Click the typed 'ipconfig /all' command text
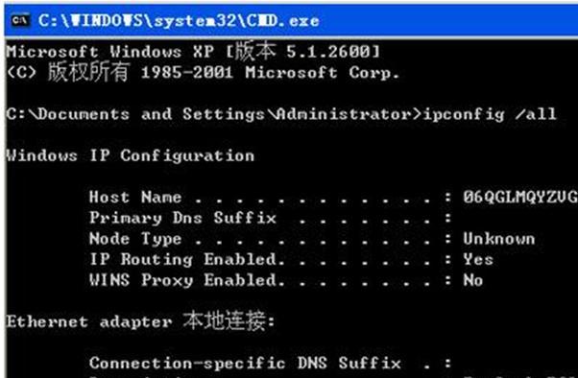This screenshot has width=578, height=378. pos(490,114)
